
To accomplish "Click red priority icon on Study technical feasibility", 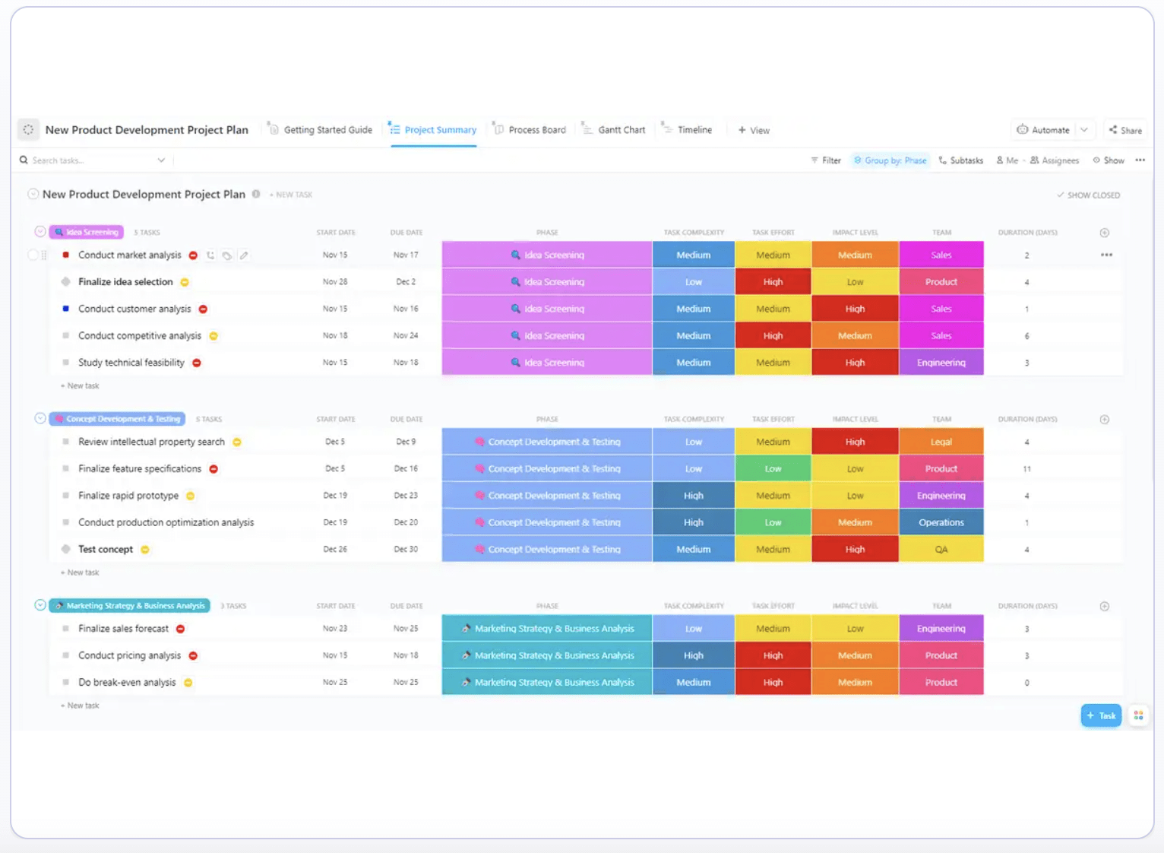I will coord(197,363).
